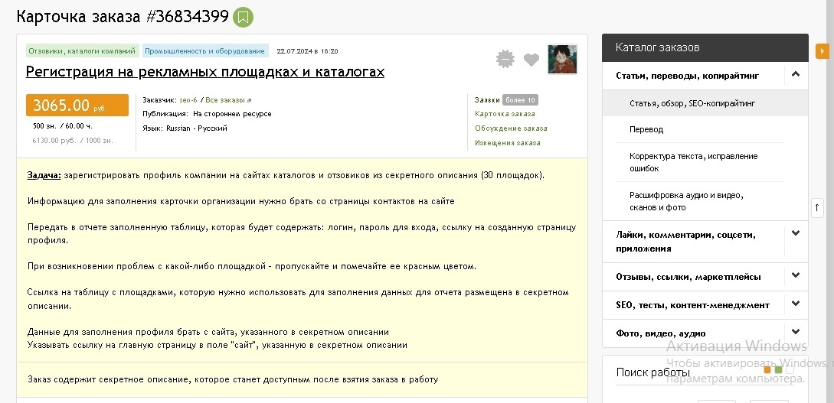The width and height of the screenshot is (834, 403).
Task: Click the Публикация: На стороннем ресурсе text
Action: click(x=207, y=114)
